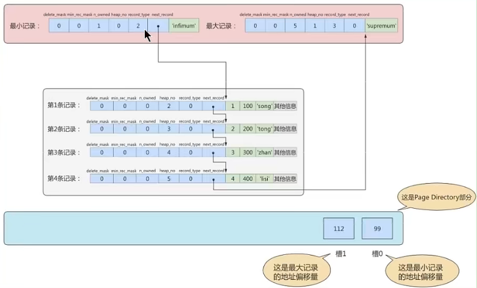The image size is (477, 288).
Task: Click the 'zhan' cell
Action: coord(264,152)
